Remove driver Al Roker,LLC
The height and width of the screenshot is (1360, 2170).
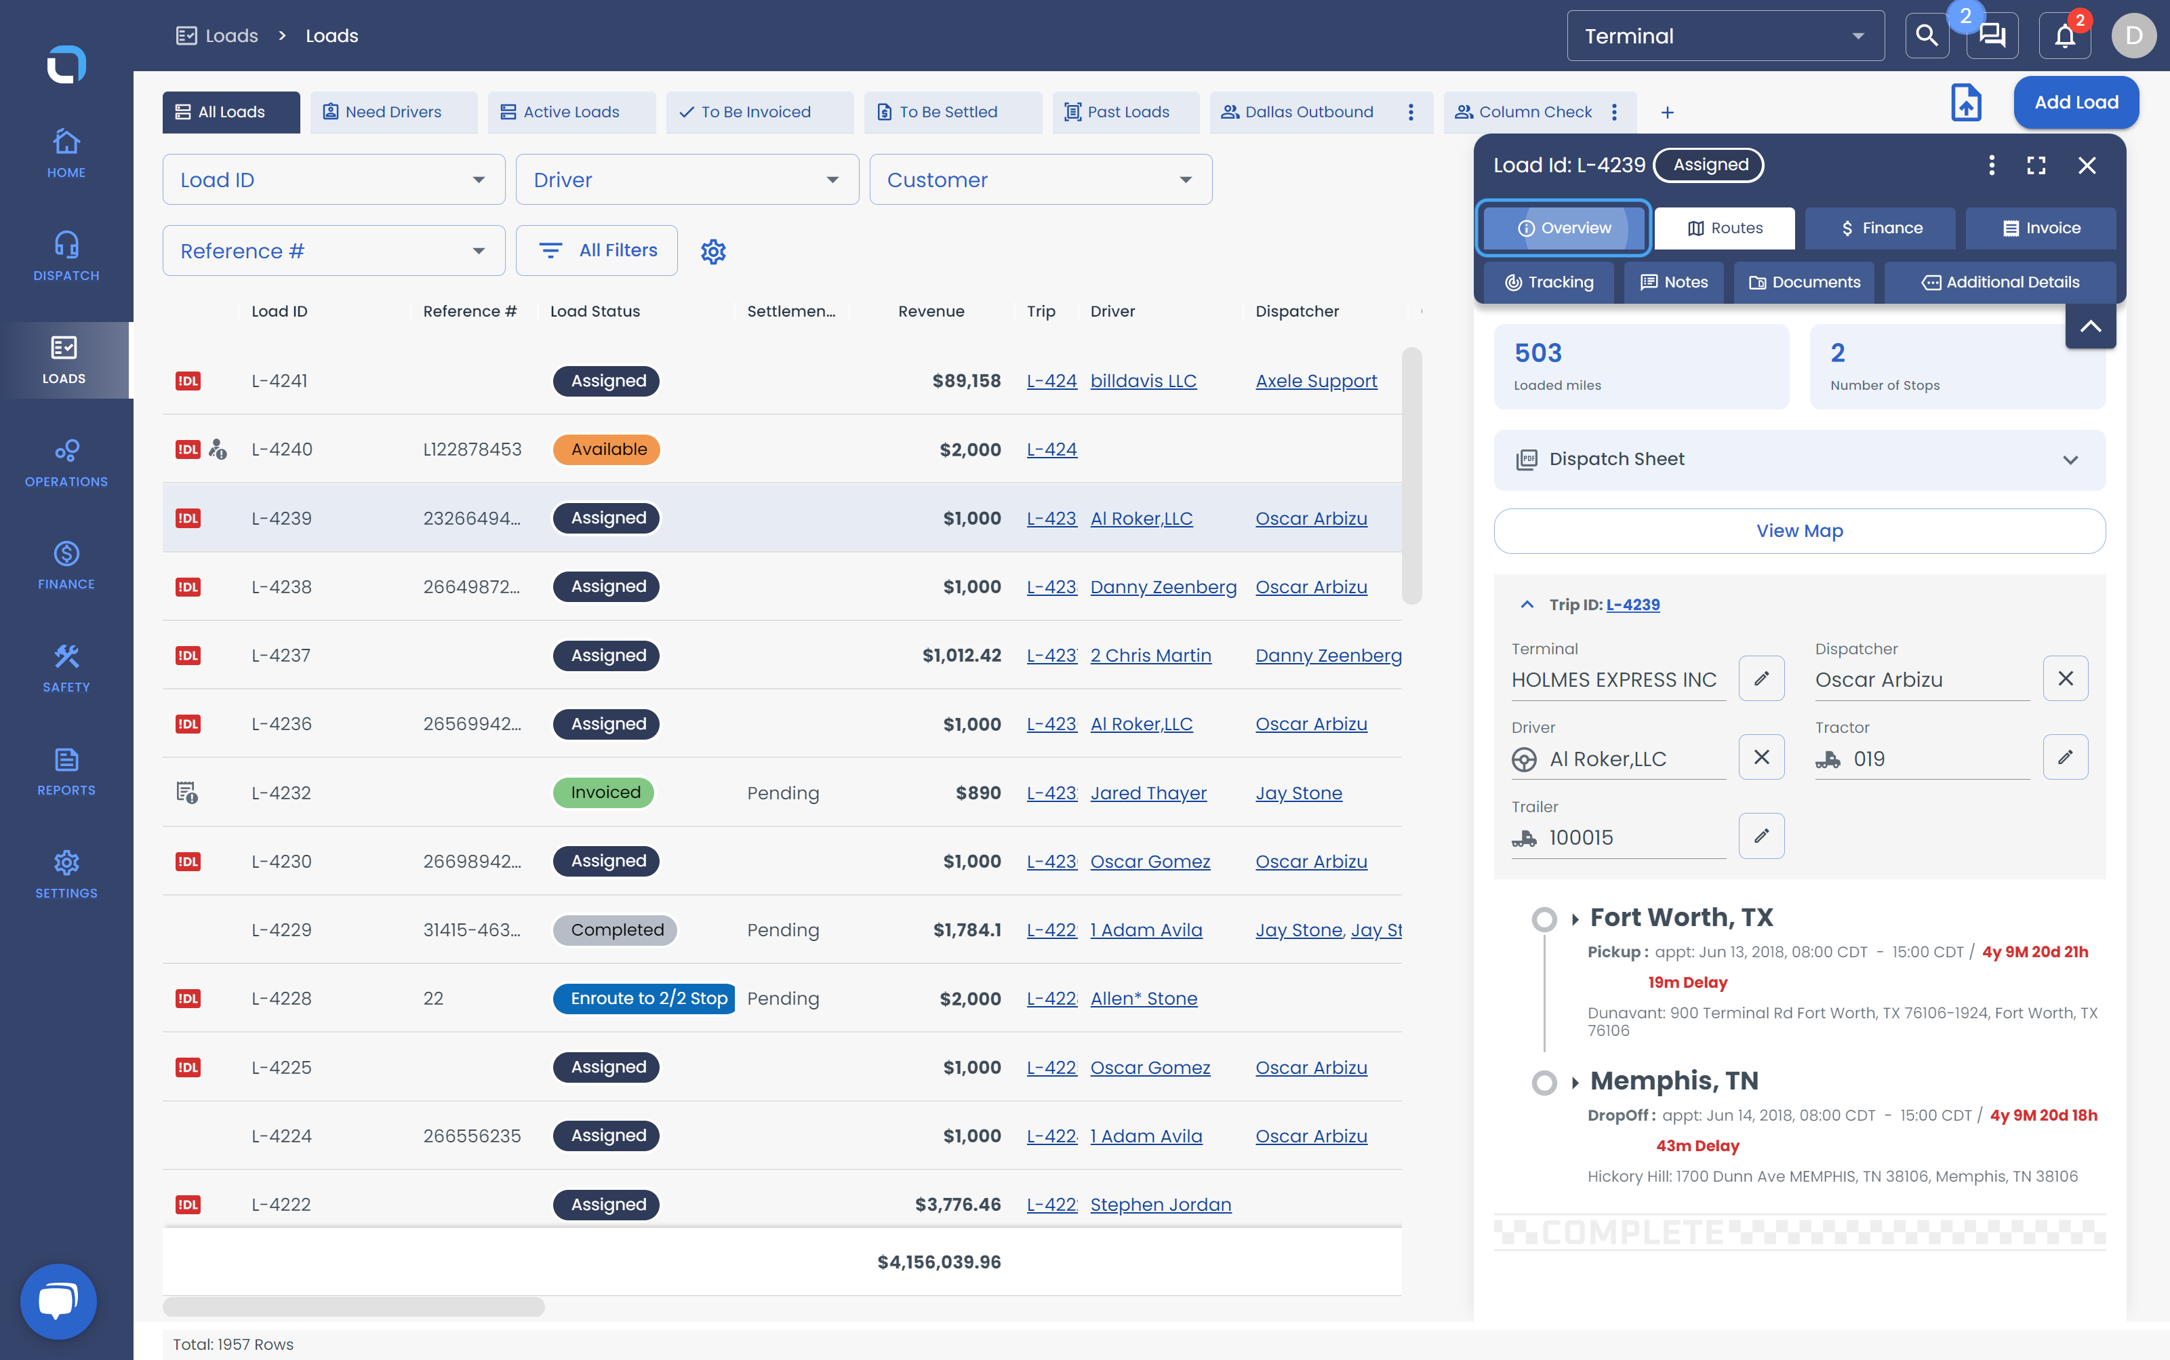pyautogui.click(x=1761, y=757)
